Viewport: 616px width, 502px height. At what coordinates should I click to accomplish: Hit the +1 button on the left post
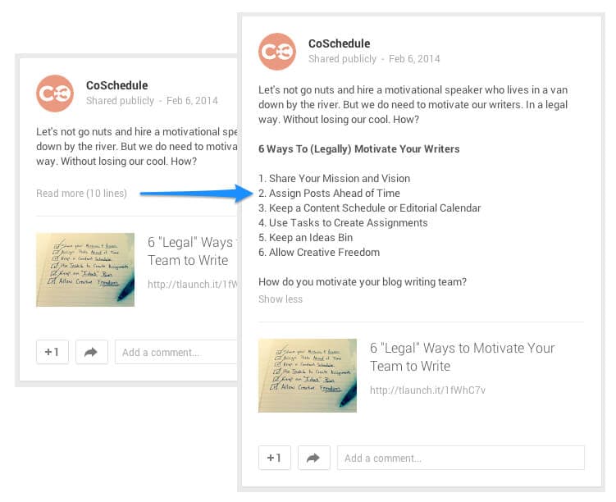click(x=52, y=352)
